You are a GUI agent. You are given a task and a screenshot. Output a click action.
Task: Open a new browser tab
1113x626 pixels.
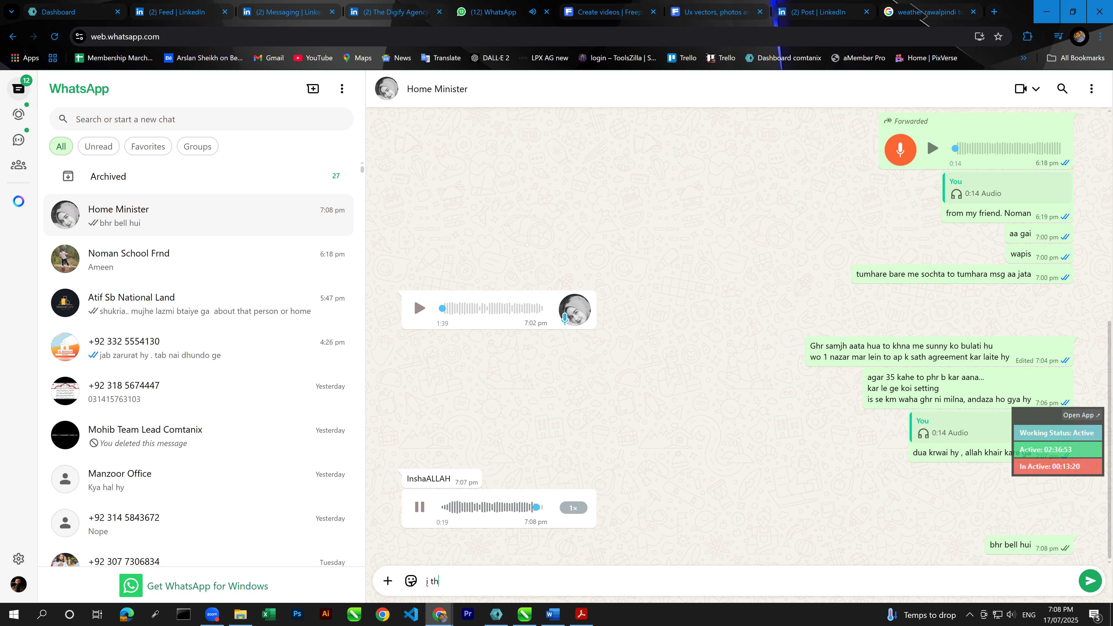[x=994, y=12]
